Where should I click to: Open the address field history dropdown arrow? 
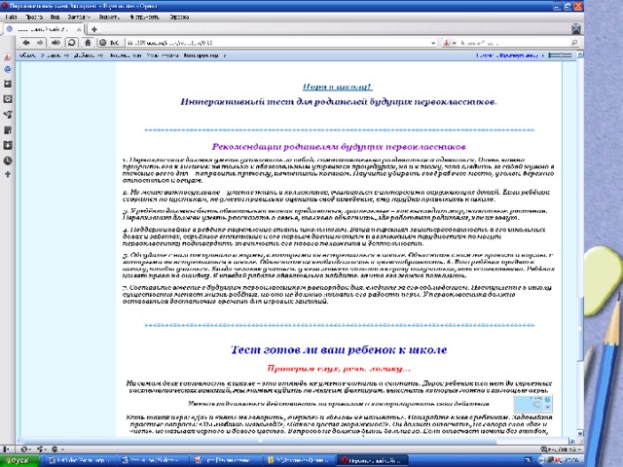tap(433, 43)
